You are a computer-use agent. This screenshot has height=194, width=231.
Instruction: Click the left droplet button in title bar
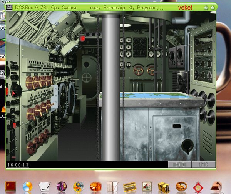pyautogui.click(x=206, y=8)
